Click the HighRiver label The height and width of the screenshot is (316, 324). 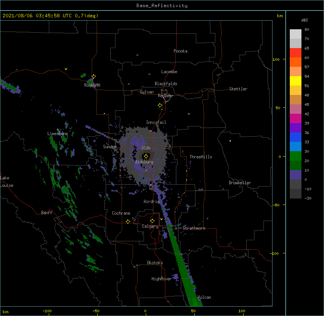162,279
